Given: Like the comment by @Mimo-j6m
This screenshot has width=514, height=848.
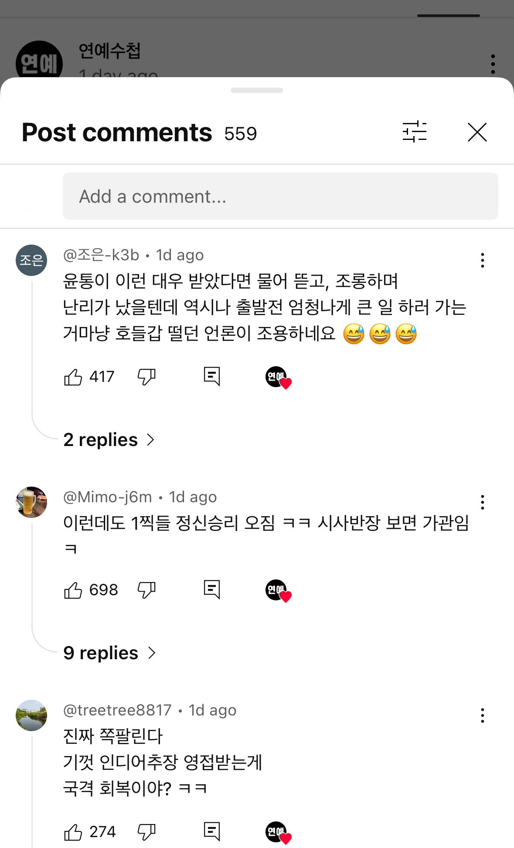Looking at the screenshot, I should click(73, 590).
